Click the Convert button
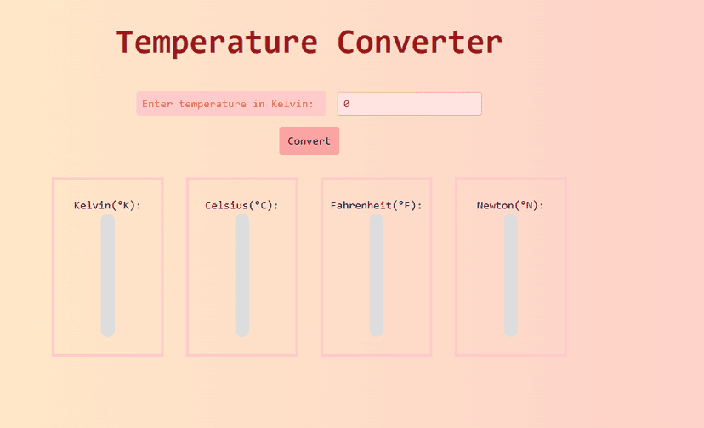704x428 pixels. pyautogui.click(x=309, y=140)
